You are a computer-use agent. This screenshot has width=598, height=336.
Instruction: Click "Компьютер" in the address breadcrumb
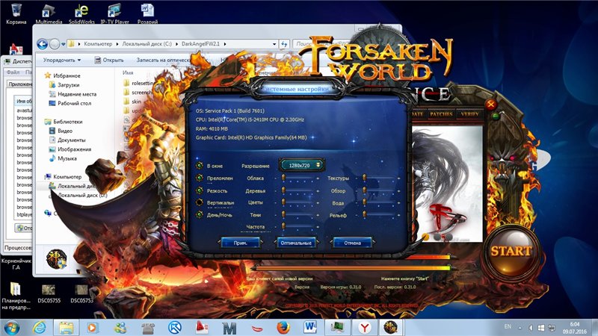pos(98,44)
